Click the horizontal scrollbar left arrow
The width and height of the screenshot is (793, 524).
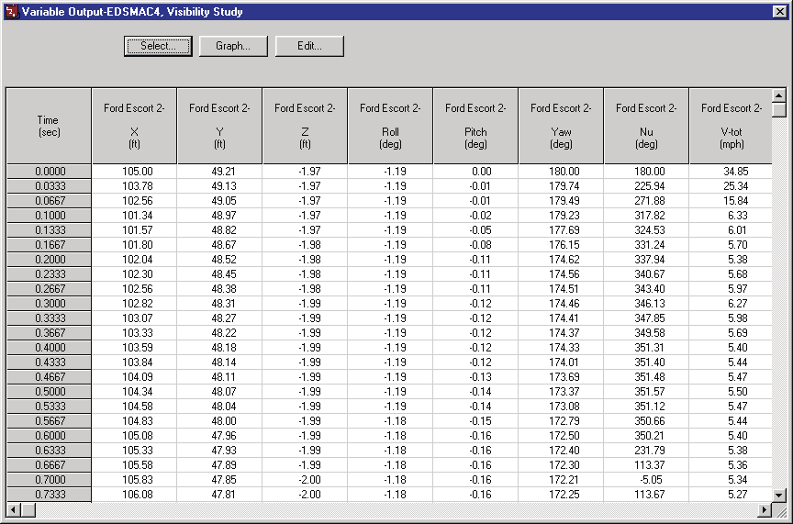(14, 509)
